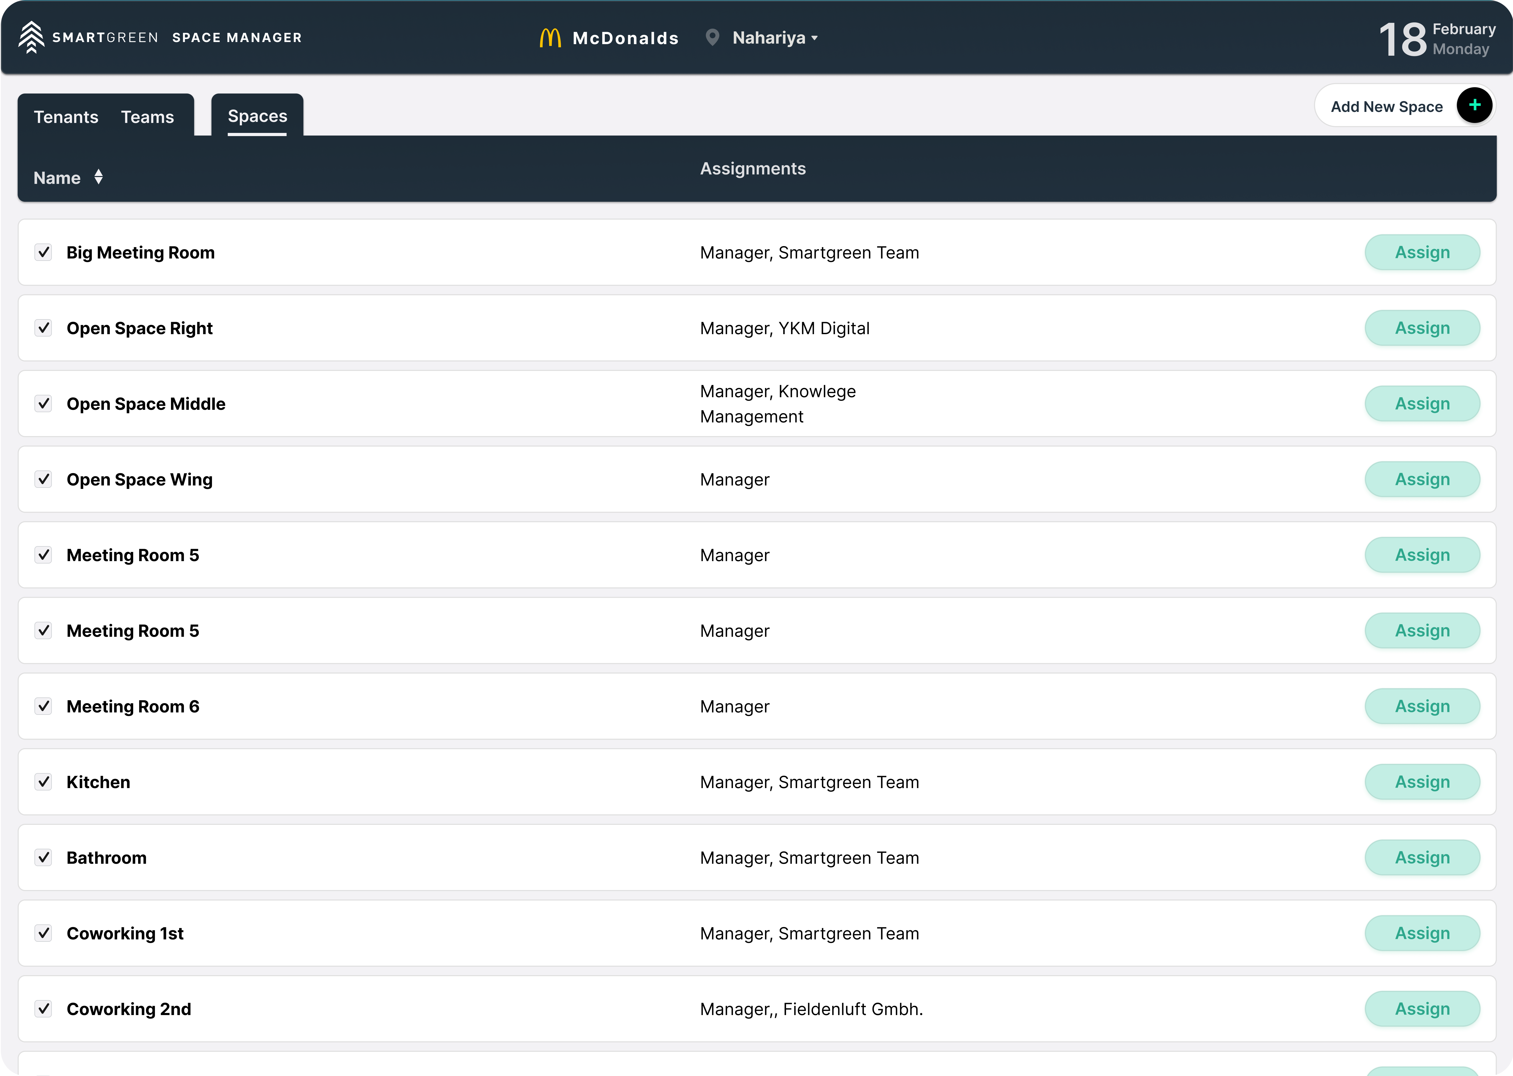The width and height of the screenshot is (1513, 1076).
Task: Click the Meeting Room 6 Manager assignment
Action: pos(735,706)
